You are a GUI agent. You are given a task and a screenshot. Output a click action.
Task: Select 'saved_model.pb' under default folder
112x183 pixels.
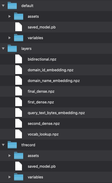42,27
